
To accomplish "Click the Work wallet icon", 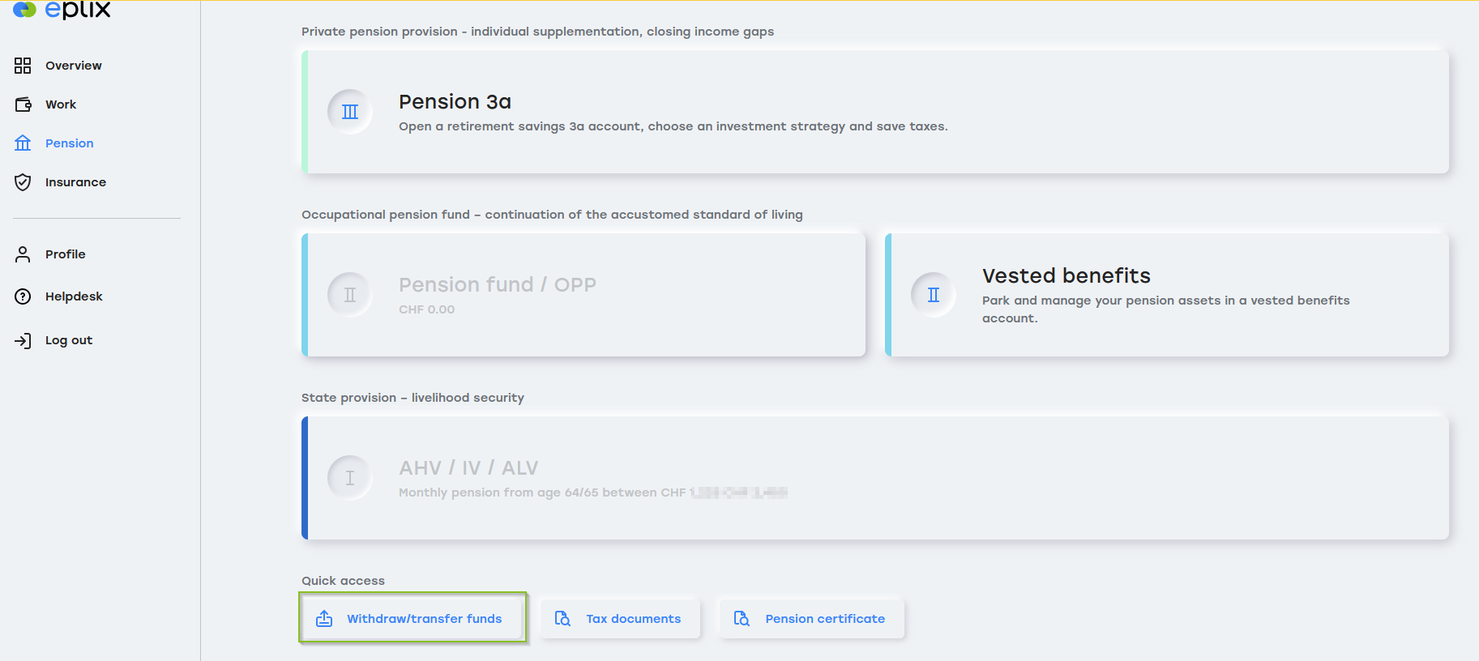I will [23, 104].
